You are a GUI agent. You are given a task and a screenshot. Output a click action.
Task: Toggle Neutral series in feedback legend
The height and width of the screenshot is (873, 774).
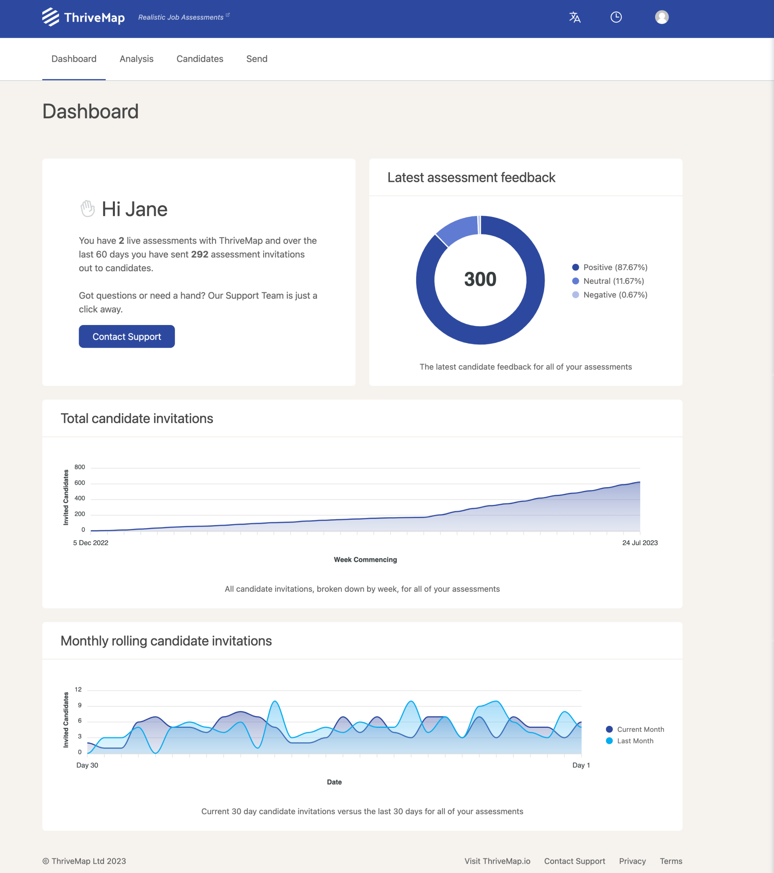[x=613, y=281]
